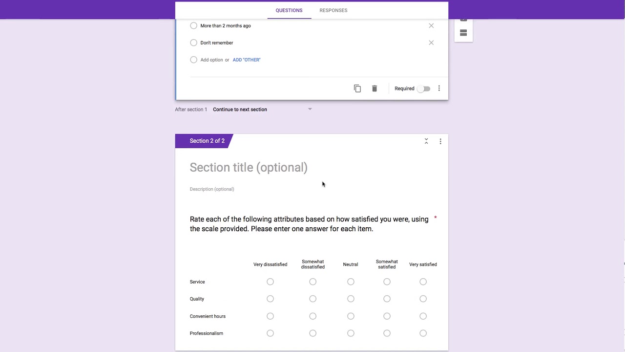Rate Service as Very dissatisfied
625x352 pixels.
[270, 282]
